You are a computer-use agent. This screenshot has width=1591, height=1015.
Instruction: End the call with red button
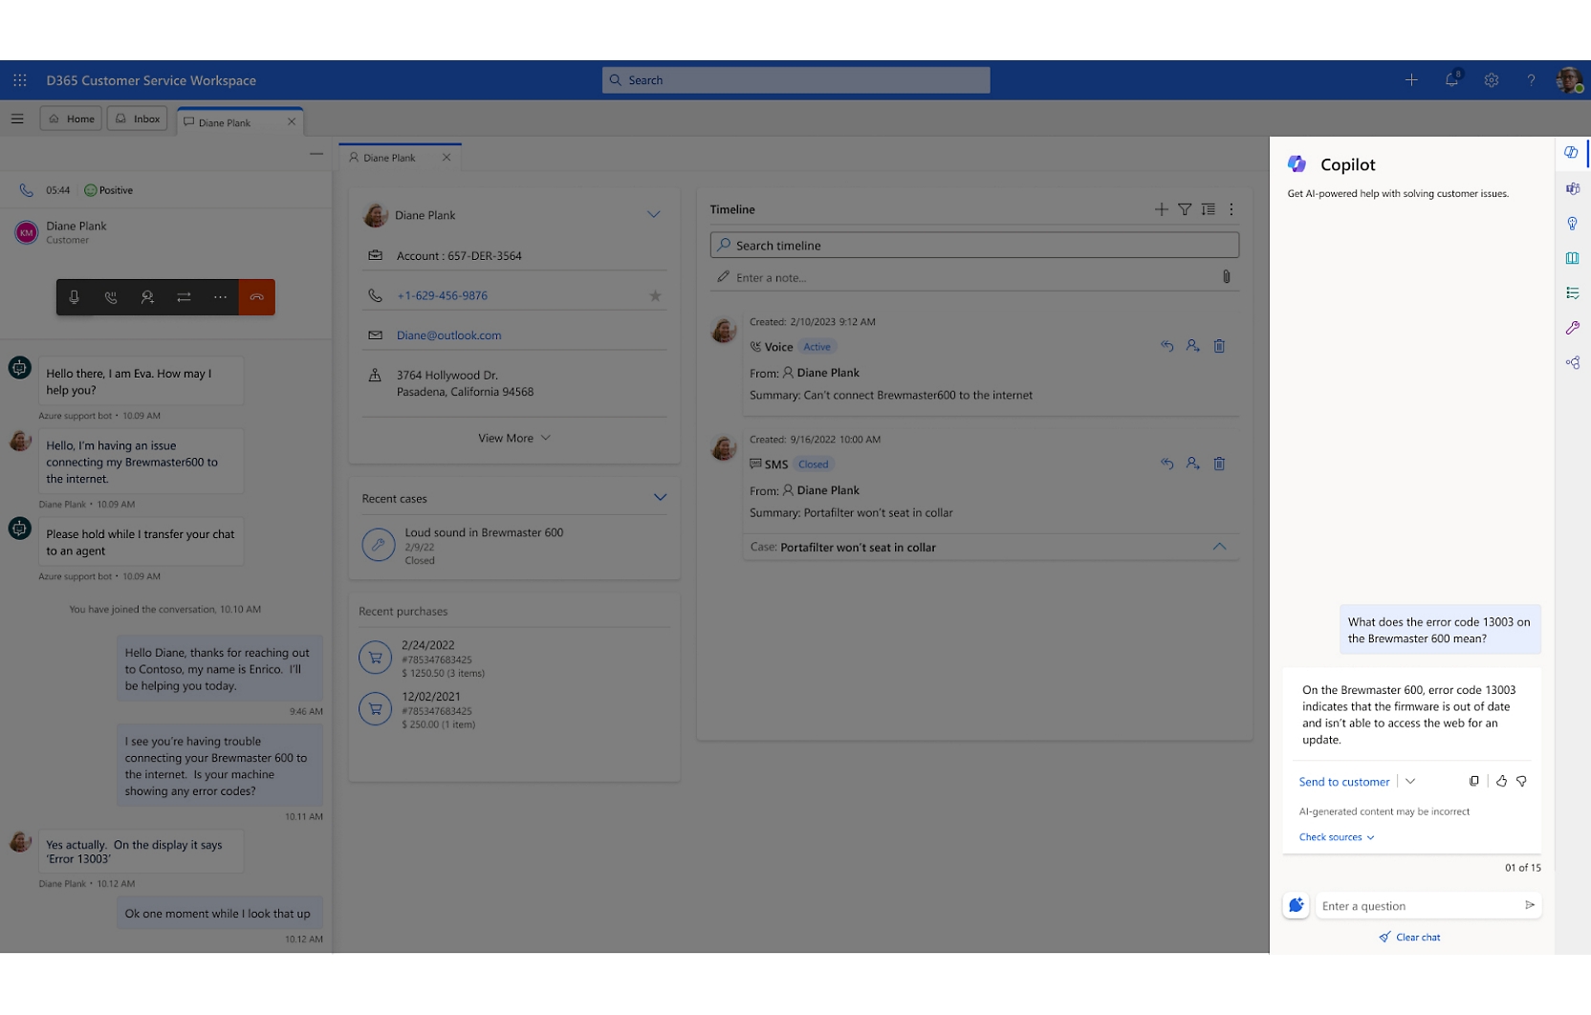[256, 297]
